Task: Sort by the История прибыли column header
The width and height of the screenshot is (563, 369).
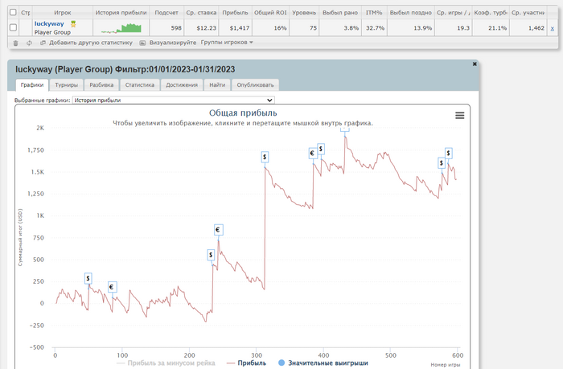Action: tap(121, 13)
